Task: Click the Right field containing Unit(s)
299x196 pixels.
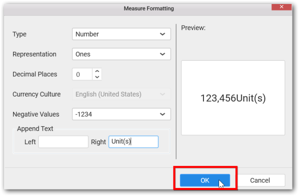Action: pos(134,142)
